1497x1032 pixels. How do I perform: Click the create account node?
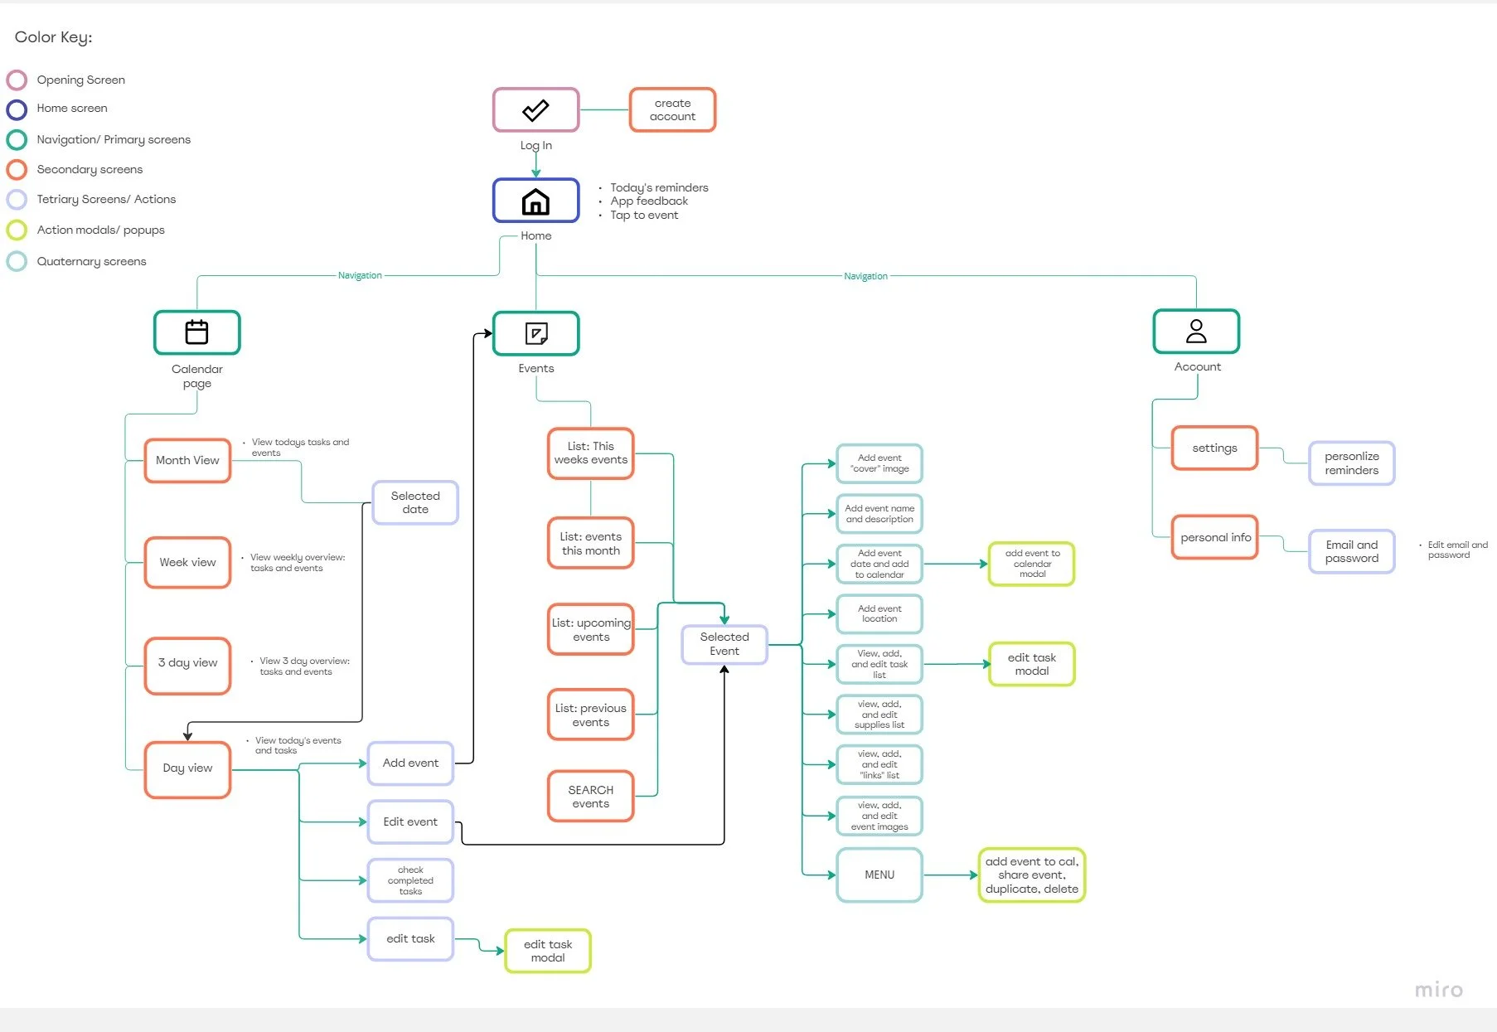pos(672,109)
